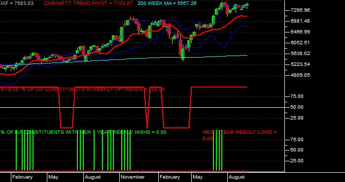345x182 pixels.
Task: Click the 75.00 level on highs panel
Action: [x=297, y=140]
